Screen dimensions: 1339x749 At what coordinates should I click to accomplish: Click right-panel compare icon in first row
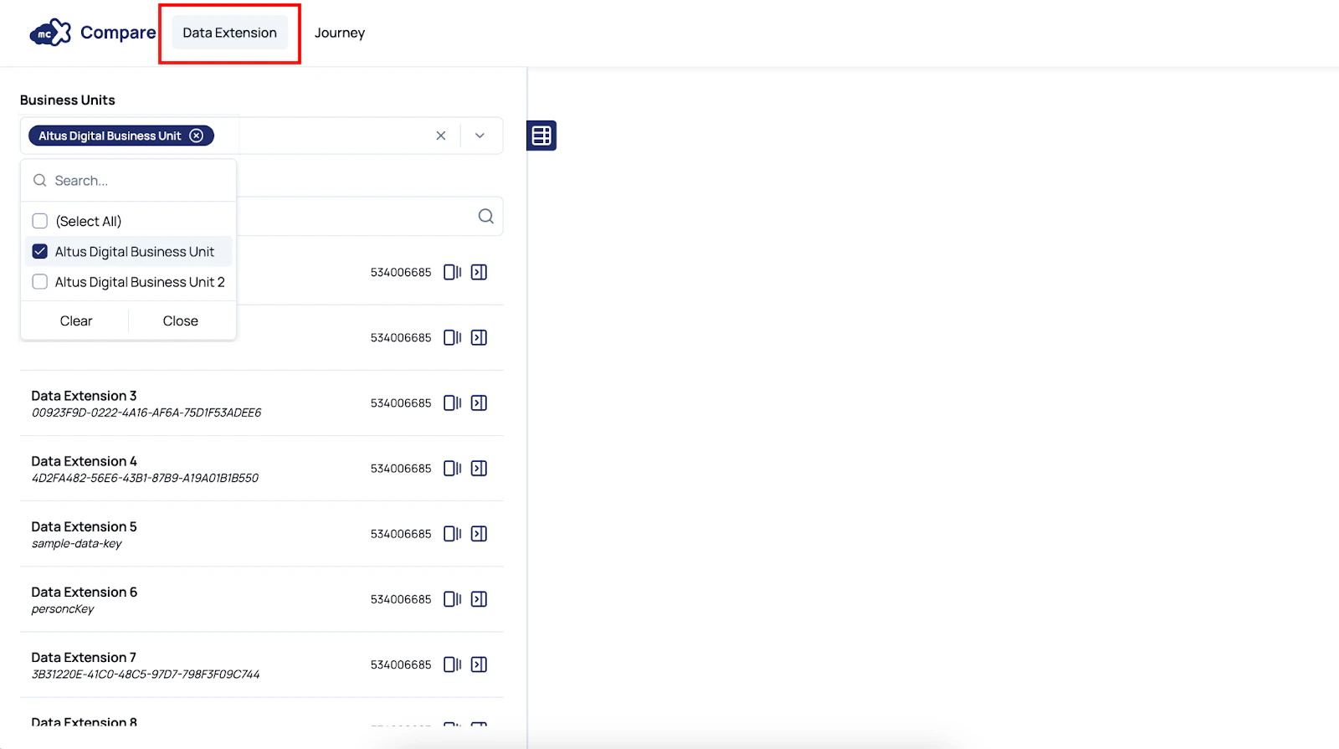click(479, 272)
